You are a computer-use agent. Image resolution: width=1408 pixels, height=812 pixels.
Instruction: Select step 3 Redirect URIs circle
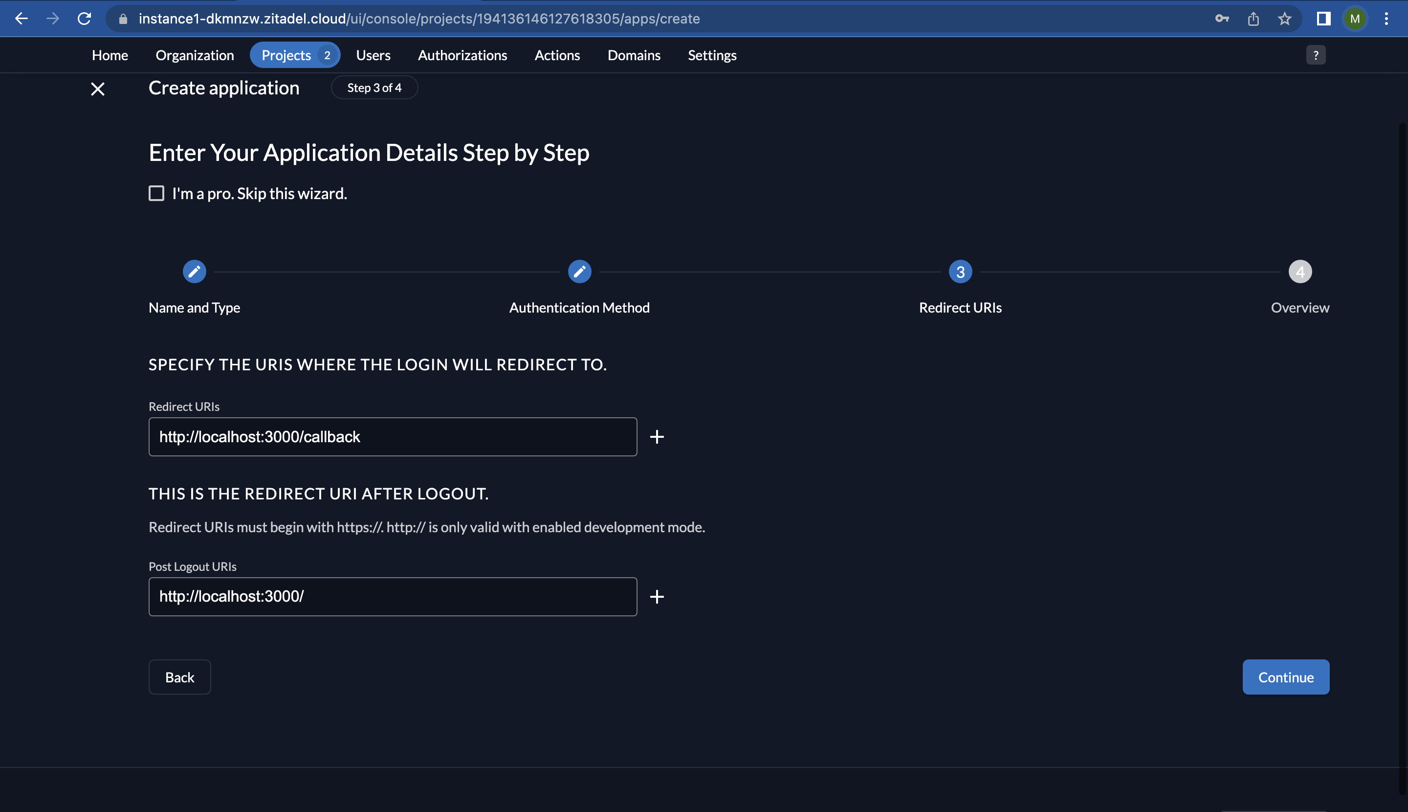(x=960, y=271)
